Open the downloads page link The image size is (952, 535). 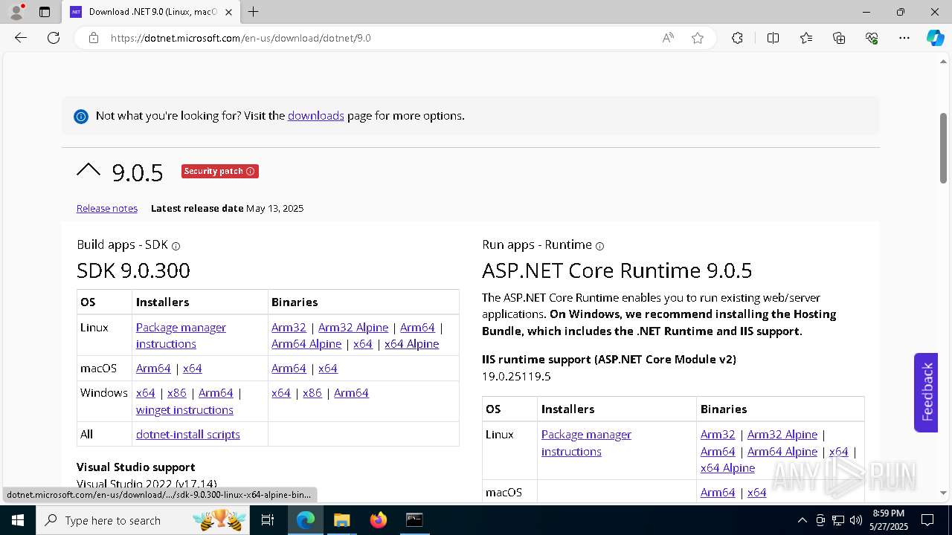[x=316, y=115]
